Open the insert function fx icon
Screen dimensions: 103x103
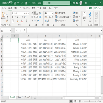[x=24, y=30]
